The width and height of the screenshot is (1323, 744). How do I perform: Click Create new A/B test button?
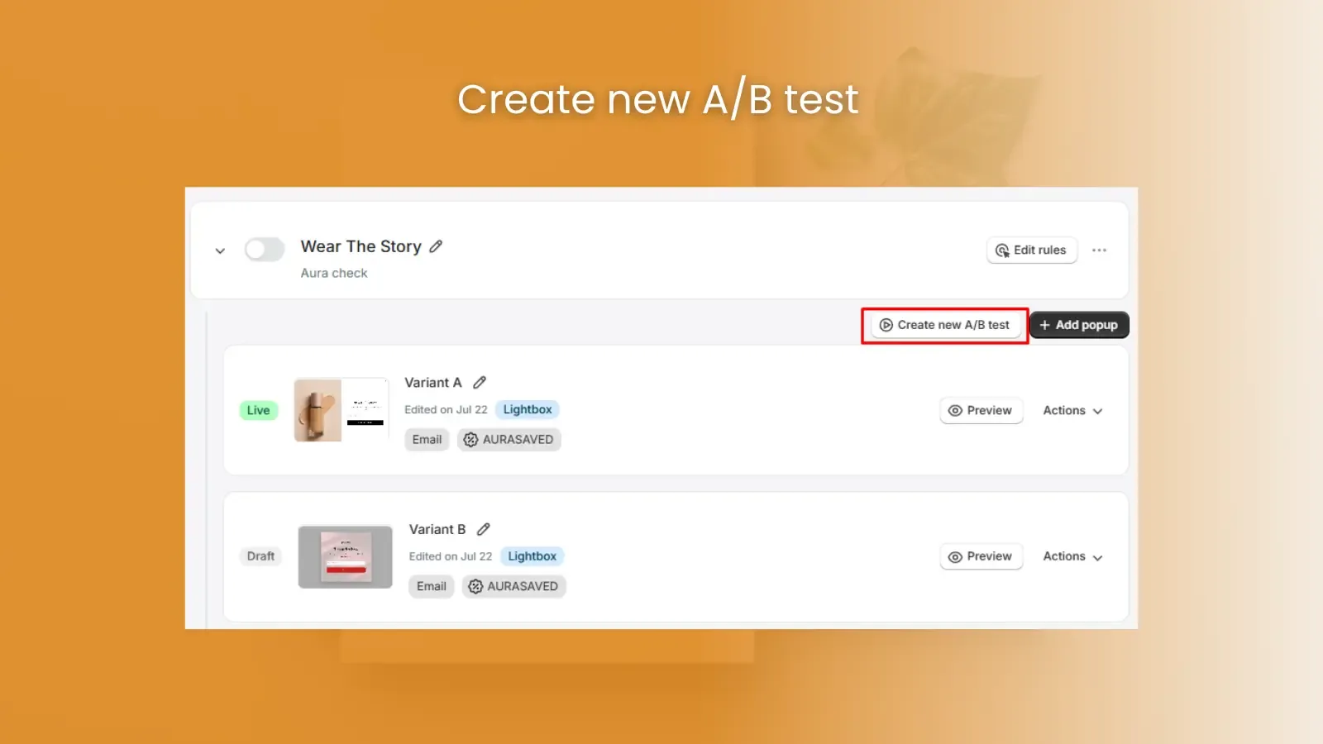[944, 325]
